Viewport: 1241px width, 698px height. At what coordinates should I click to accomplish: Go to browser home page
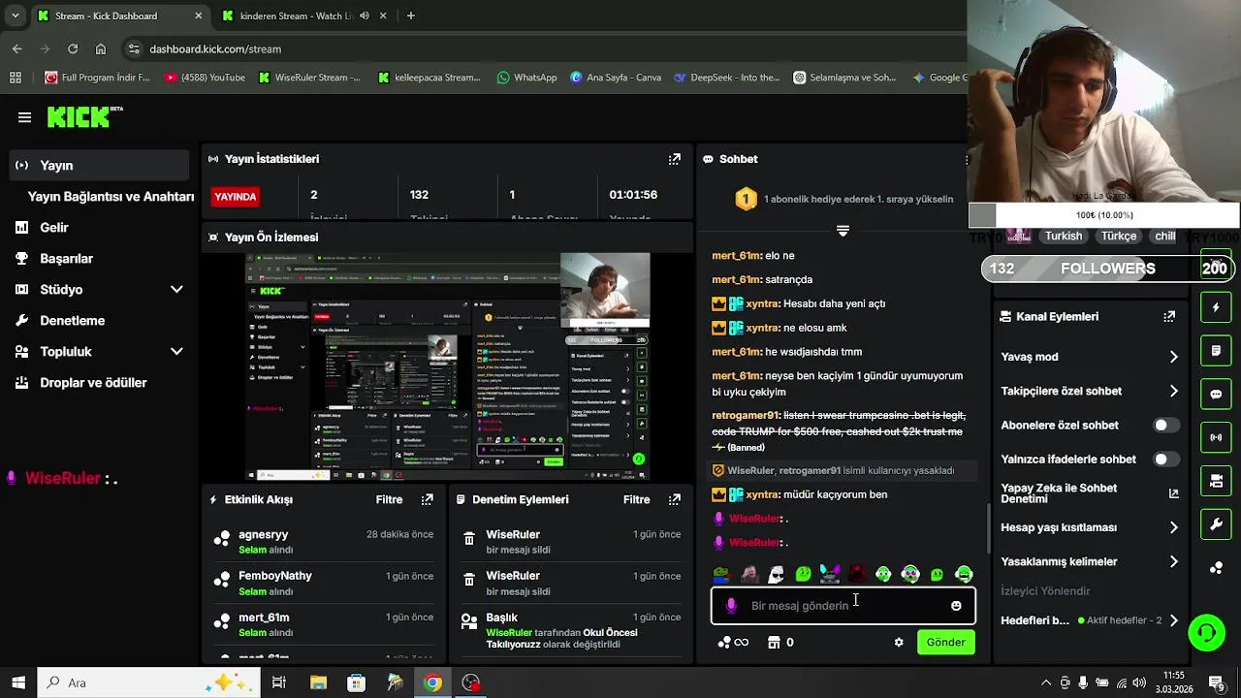pyautogui.click(x=101, y=48)
